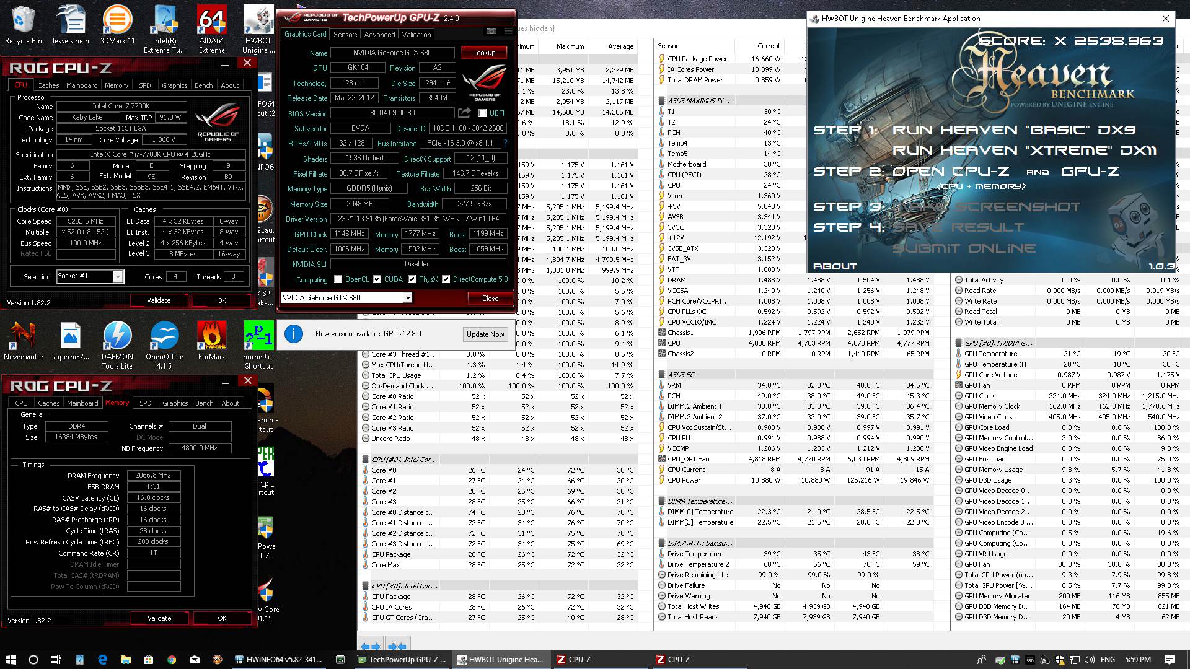The width and height of the screenshot is (1190, 669).
Task: Open the 3DMark 11 desktop shortcut
Action: point(117,25)
